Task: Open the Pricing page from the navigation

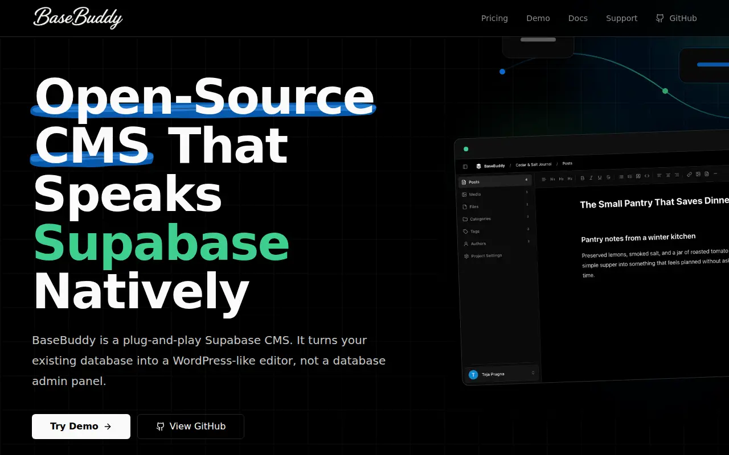Action: point(494,18)
